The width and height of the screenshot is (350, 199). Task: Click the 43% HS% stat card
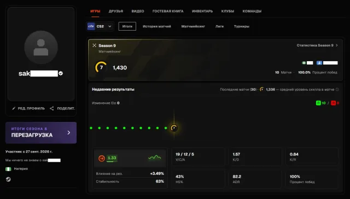(x=198, y=179)
